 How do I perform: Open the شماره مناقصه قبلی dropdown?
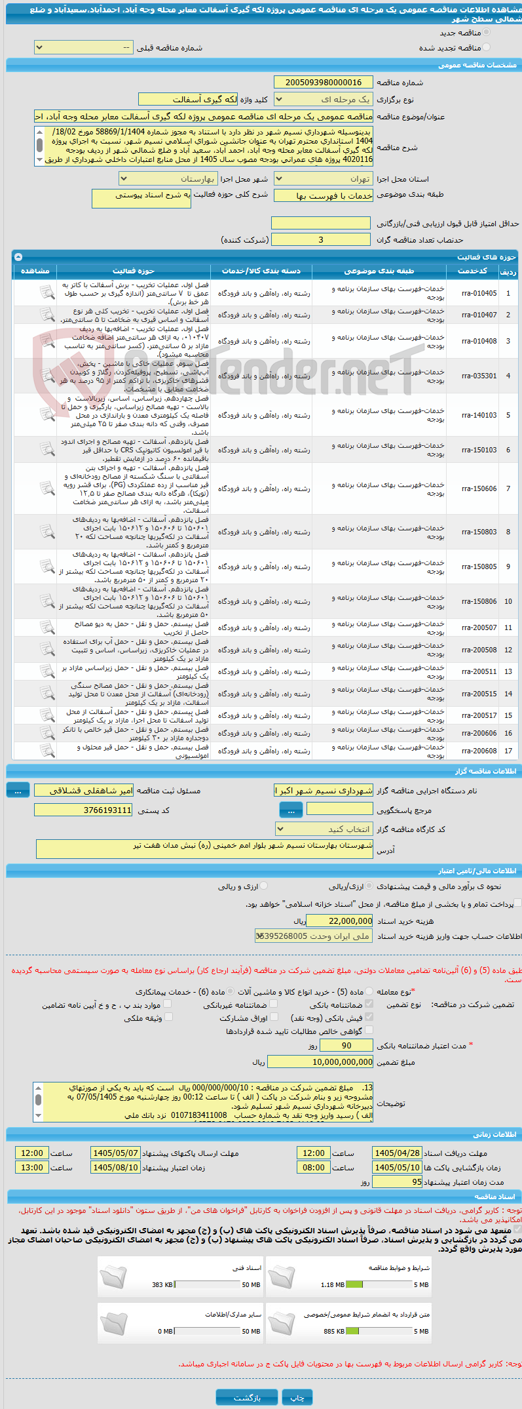pyautogui.click(x=83, y=48)
